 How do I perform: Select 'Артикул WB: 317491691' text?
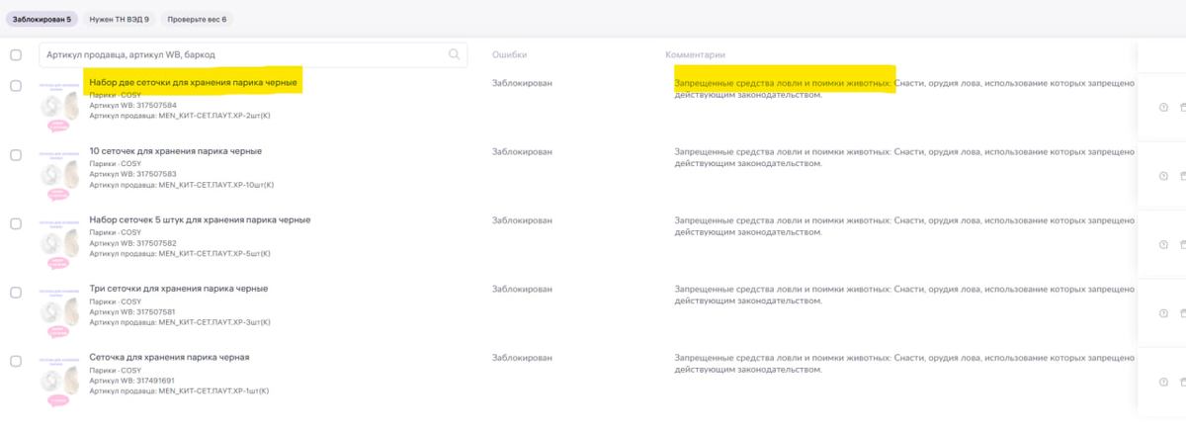pyautogui.click(x=133, y=382)
